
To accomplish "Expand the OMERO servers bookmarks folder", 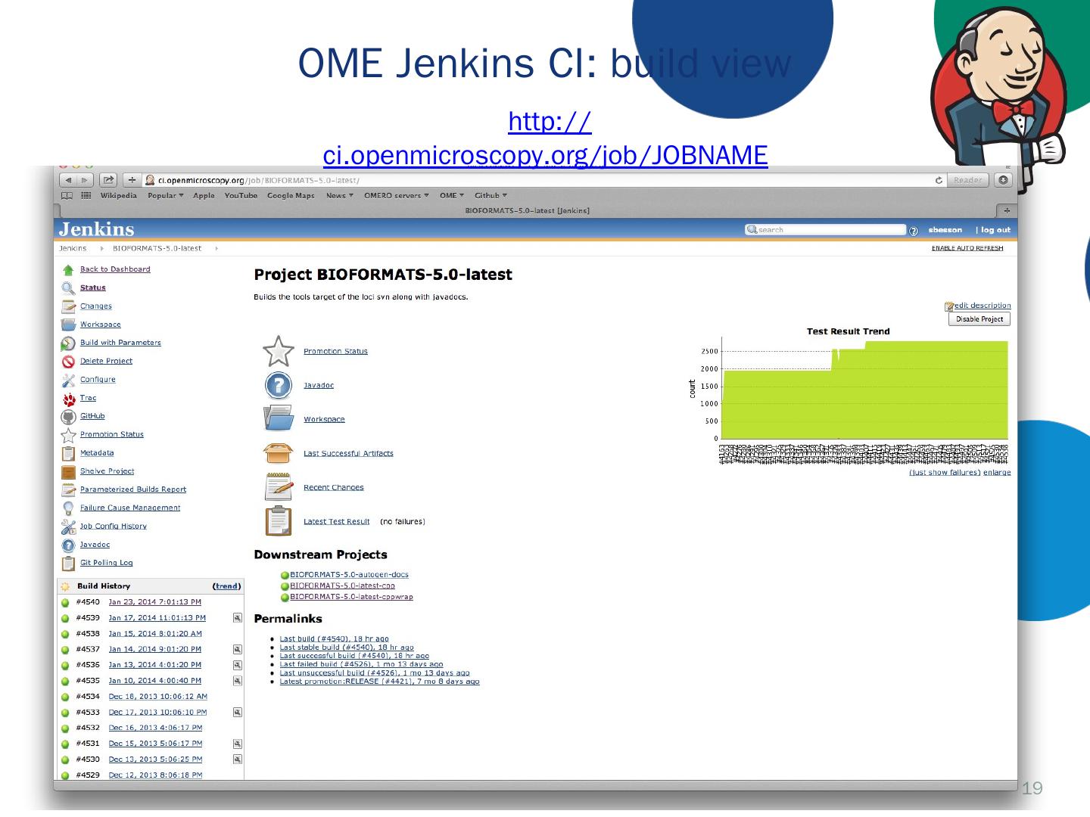I will 397,195.
